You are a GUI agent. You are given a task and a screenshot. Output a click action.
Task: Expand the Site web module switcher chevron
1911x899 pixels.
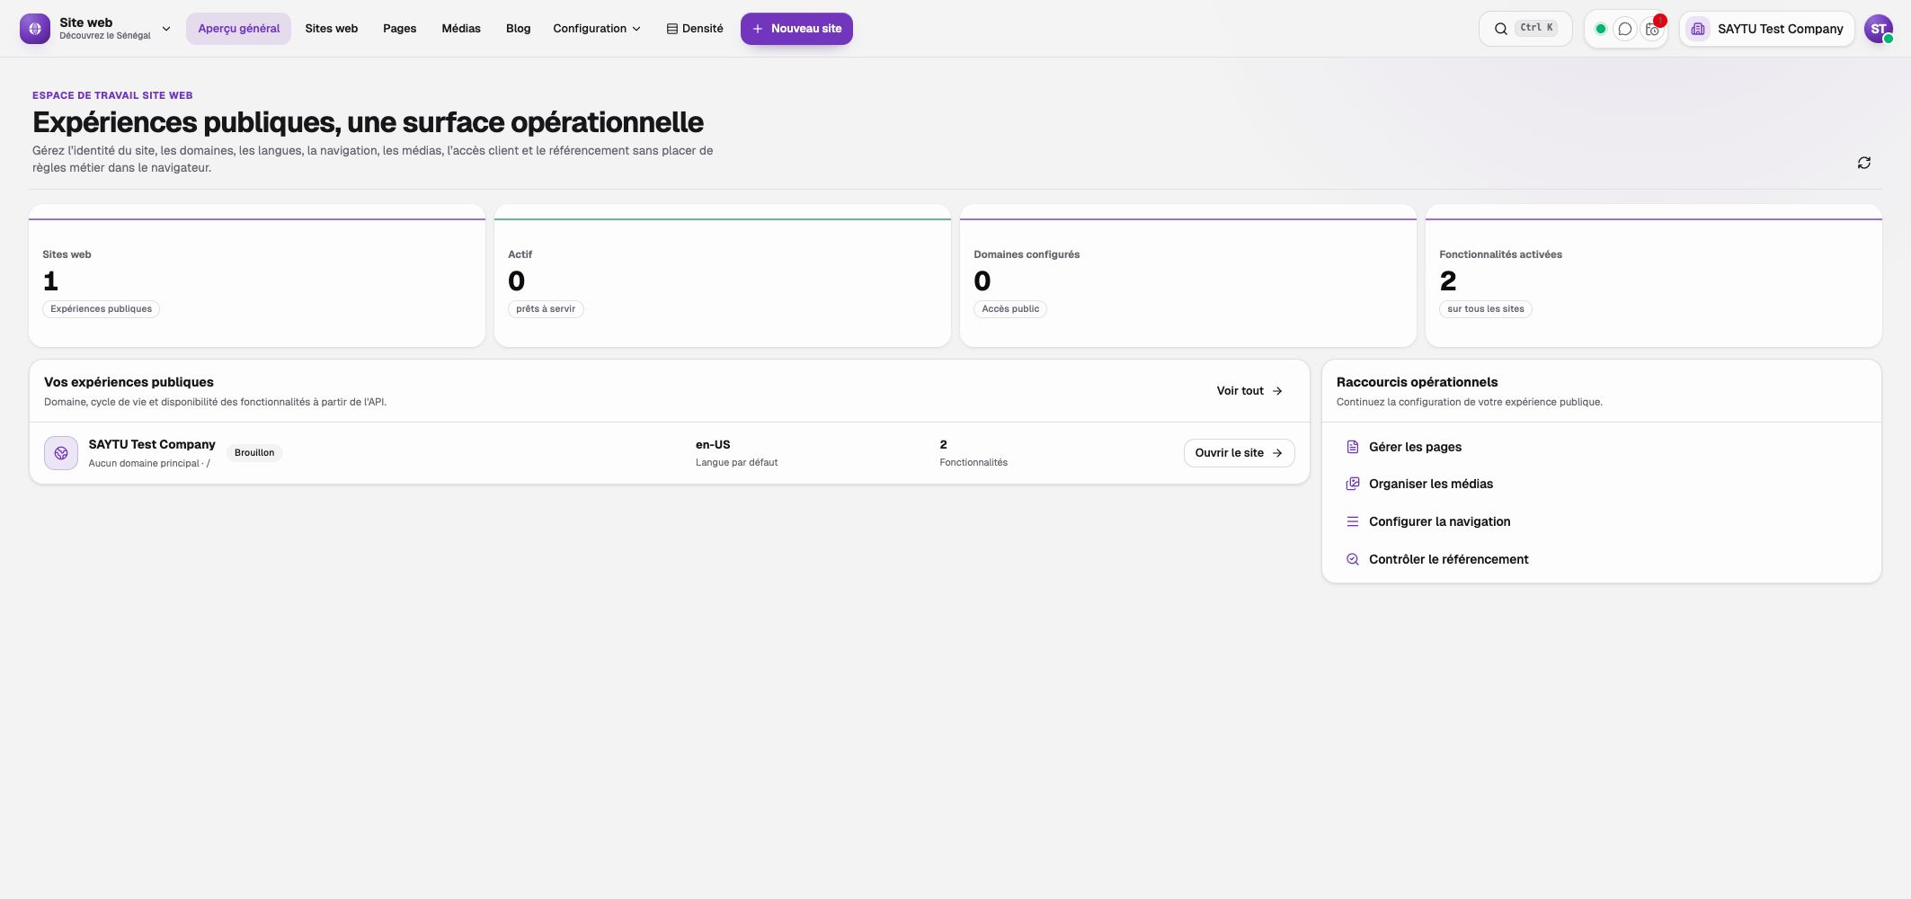point(166,29)
